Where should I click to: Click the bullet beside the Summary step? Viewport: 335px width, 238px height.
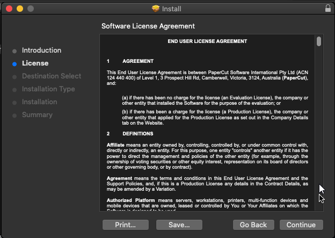click(x=14, y=116)
